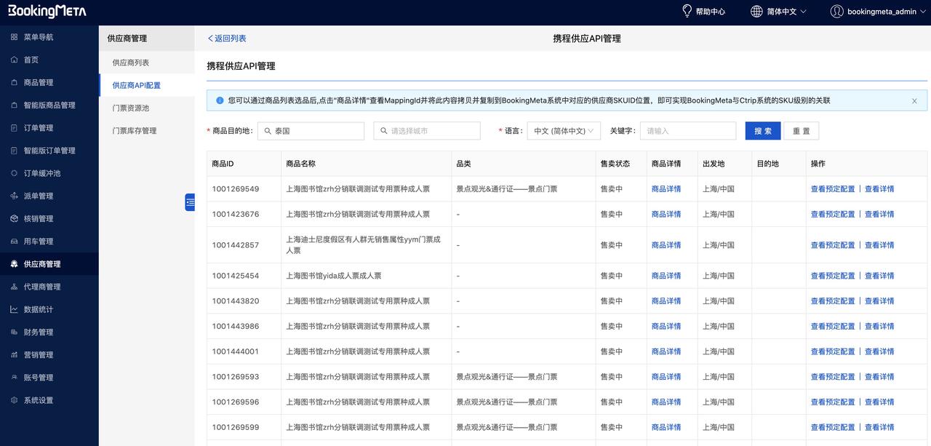Open the 语言 中文 (简体中文) dropdown
This screenshot has height=446, width=931.
pyautogui.click(x=564, y=131)
